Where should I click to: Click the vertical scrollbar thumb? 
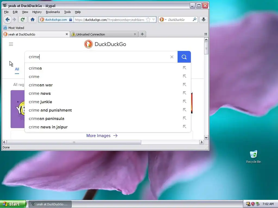coord(206,48)
